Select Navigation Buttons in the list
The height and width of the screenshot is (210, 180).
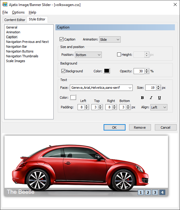click(x=20, y=51)
